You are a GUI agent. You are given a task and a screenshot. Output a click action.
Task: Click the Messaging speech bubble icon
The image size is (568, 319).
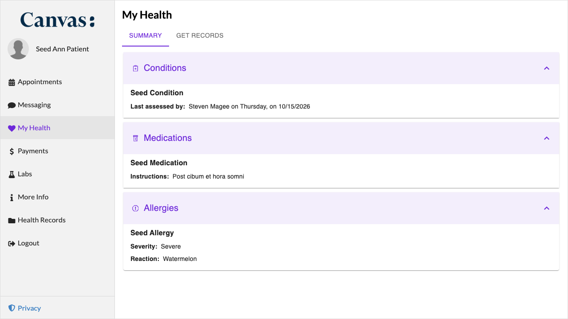(x=12, y=105)
